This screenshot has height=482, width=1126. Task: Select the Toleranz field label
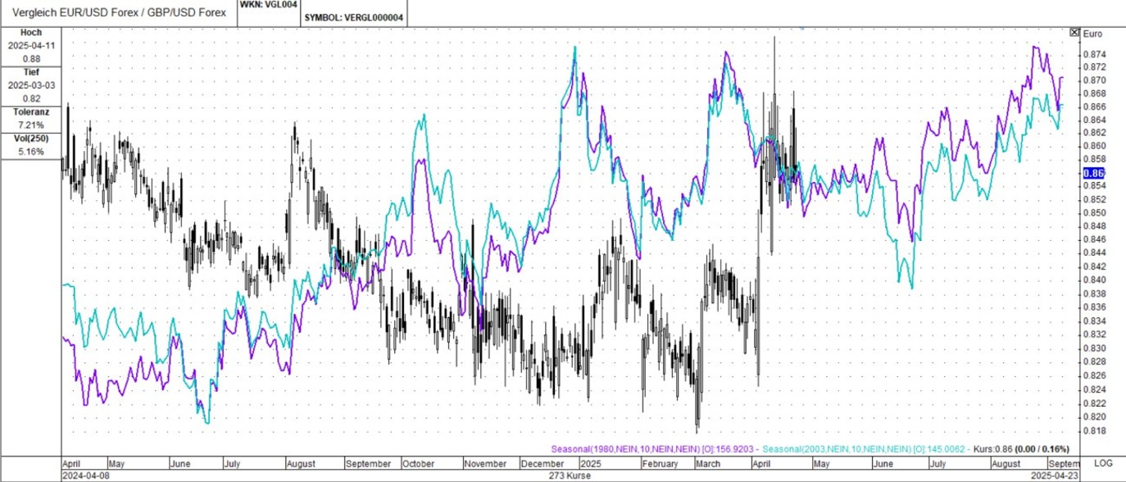30,111
